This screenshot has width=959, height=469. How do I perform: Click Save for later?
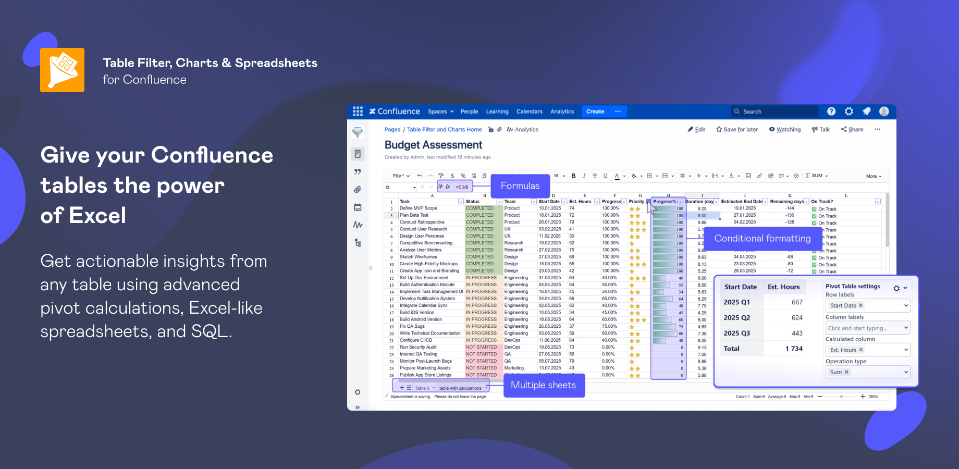(x=737, y=130)
